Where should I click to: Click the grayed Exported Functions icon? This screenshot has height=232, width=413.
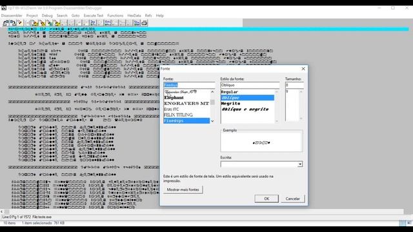click(100, 23)
